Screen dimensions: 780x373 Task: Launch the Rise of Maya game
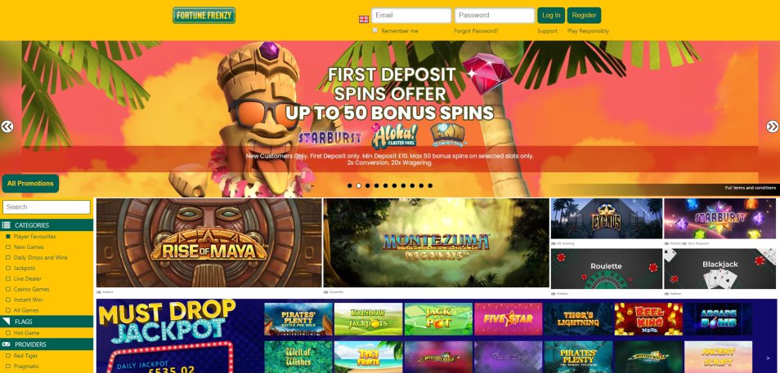click(209, 243)
